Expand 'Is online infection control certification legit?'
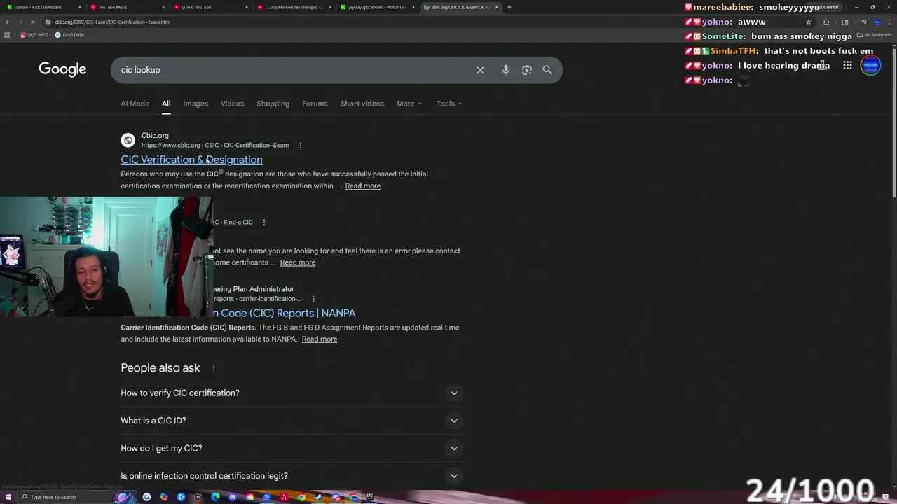897x504 pixels. [292, 476]
